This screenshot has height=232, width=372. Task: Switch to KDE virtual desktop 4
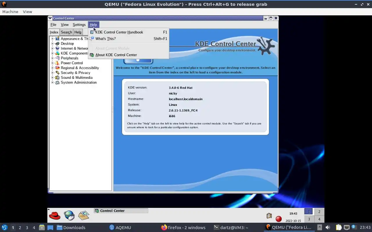coord(319,219)
